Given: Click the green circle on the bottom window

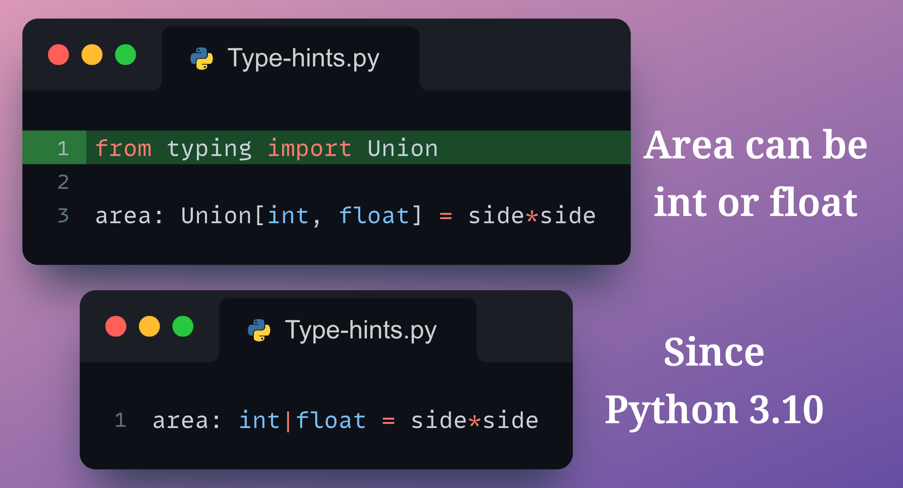Looking at the screenshot, I should 183,326.
